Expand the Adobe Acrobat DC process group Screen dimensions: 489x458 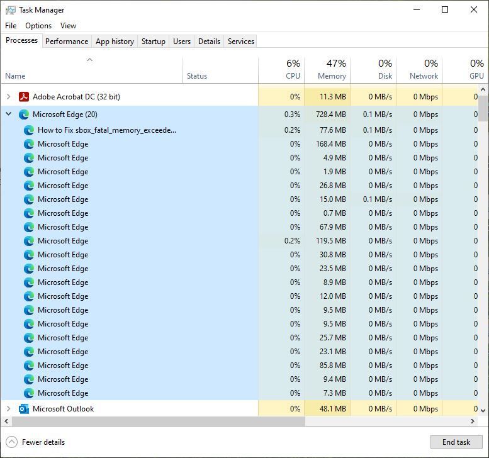tap(9, 97)
